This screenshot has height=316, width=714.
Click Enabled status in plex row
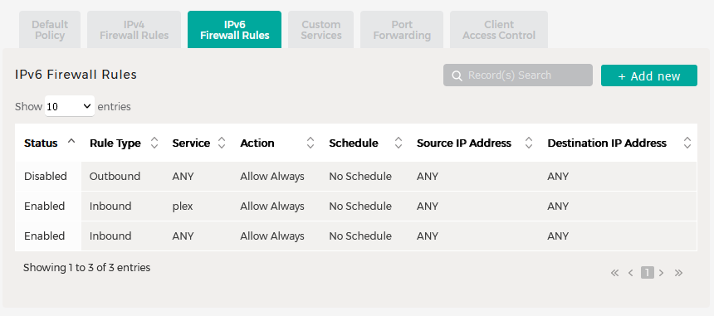[x=45, y=207]
